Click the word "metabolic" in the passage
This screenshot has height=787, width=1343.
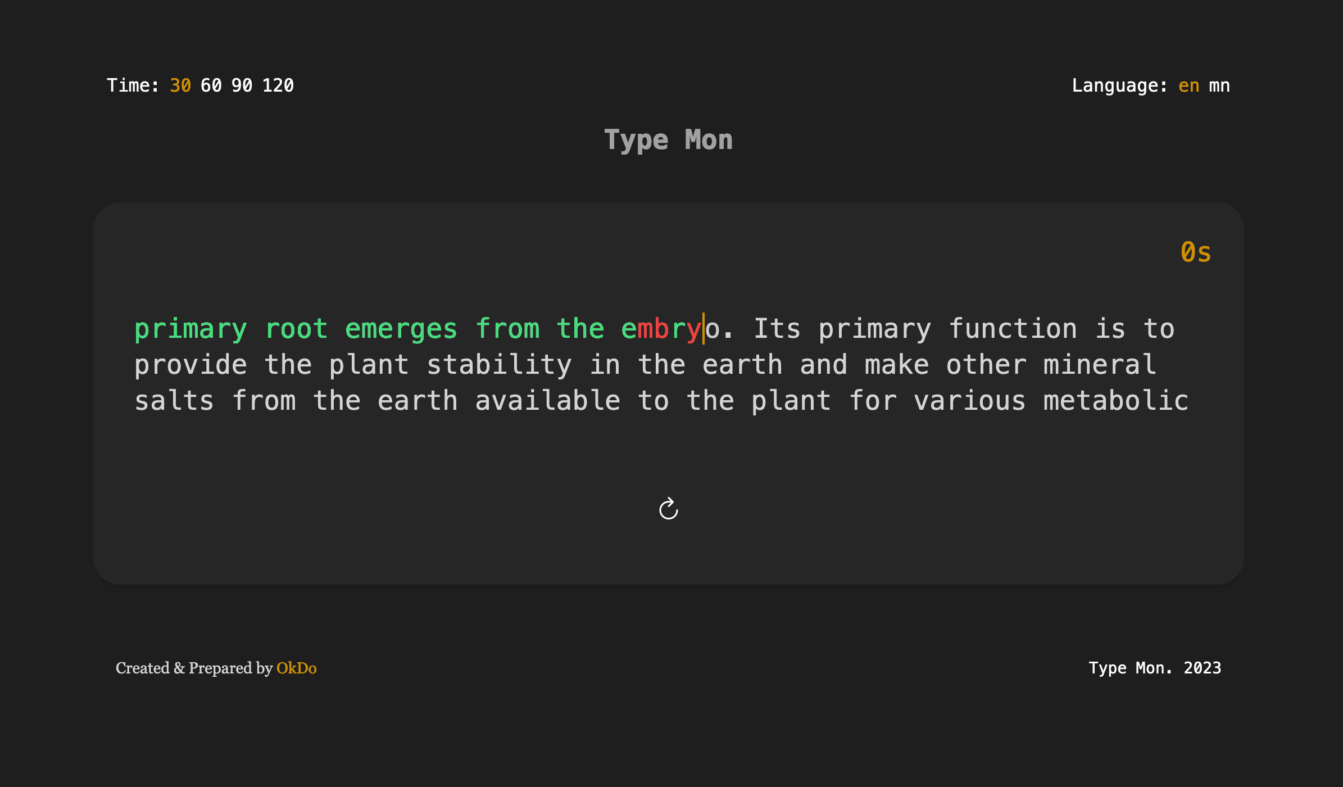pos(1116,401)
